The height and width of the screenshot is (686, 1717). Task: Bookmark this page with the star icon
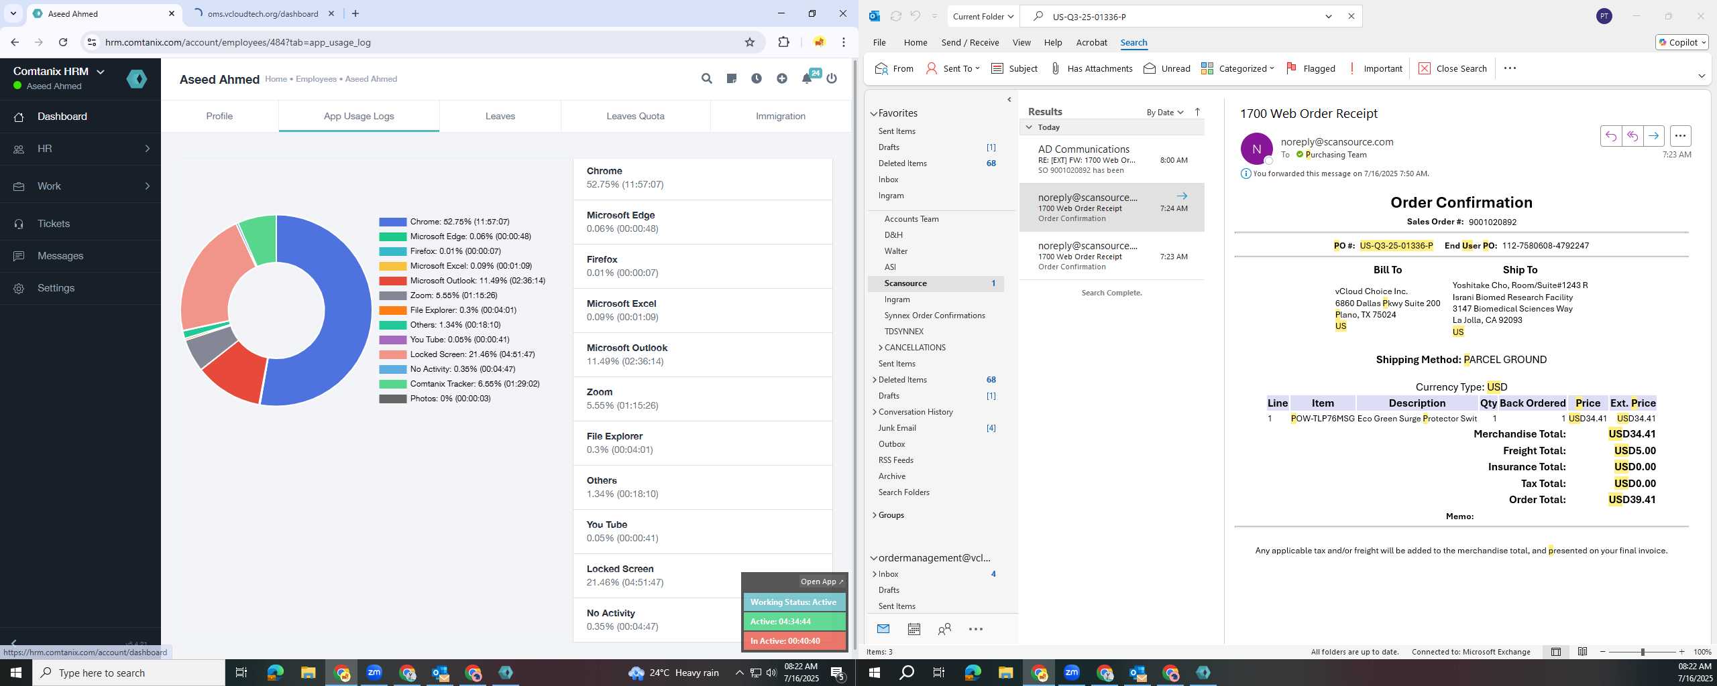click(x=750, y=42)
